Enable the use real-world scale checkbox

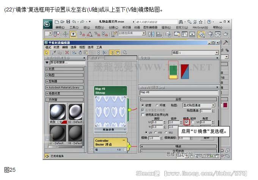(143, 114)
